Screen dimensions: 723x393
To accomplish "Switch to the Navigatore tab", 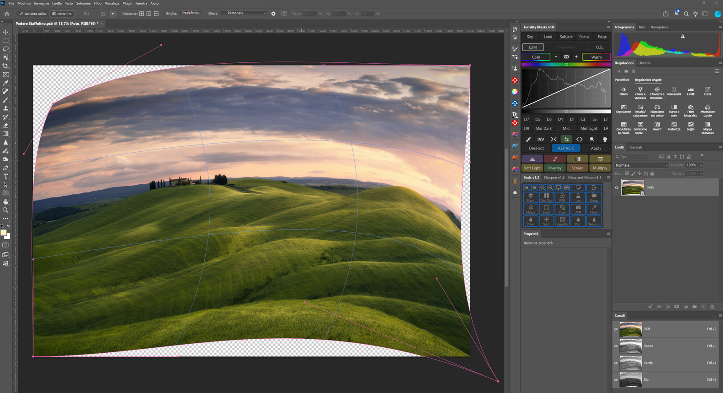I will [x=659, y=27].
